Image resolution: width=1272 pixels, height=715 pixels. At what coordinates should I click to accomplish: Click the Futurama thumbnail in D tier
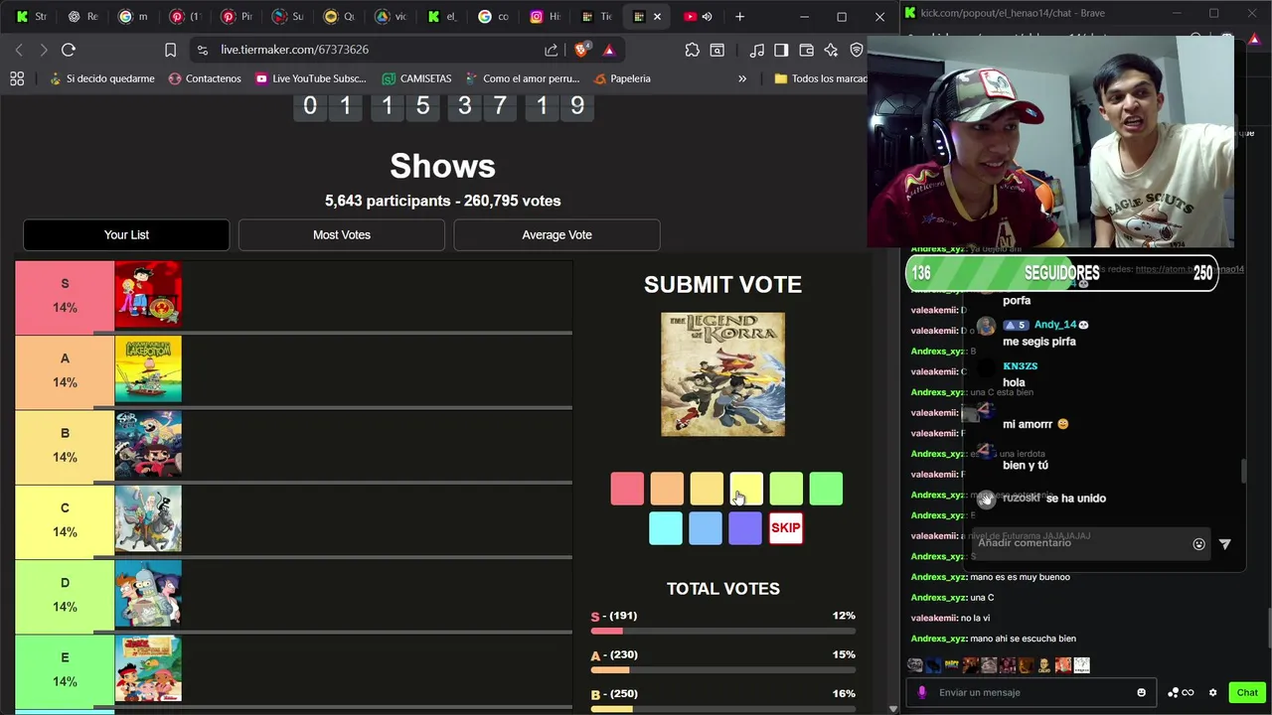[148, 594]
